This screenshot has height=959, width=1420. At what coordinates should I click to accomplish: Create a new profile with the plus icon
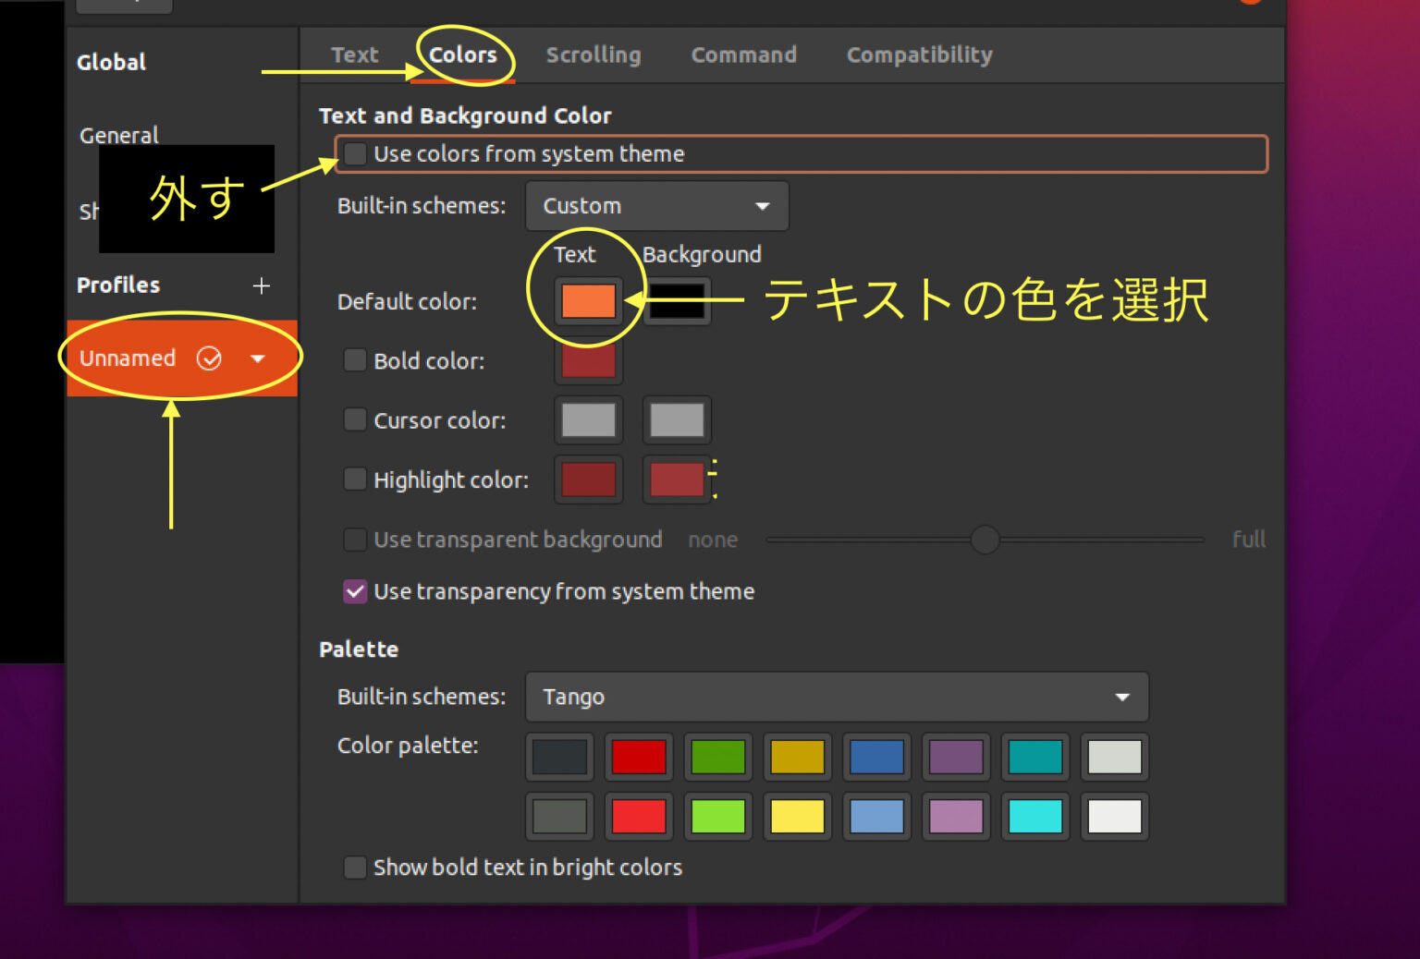coord(262,285)
